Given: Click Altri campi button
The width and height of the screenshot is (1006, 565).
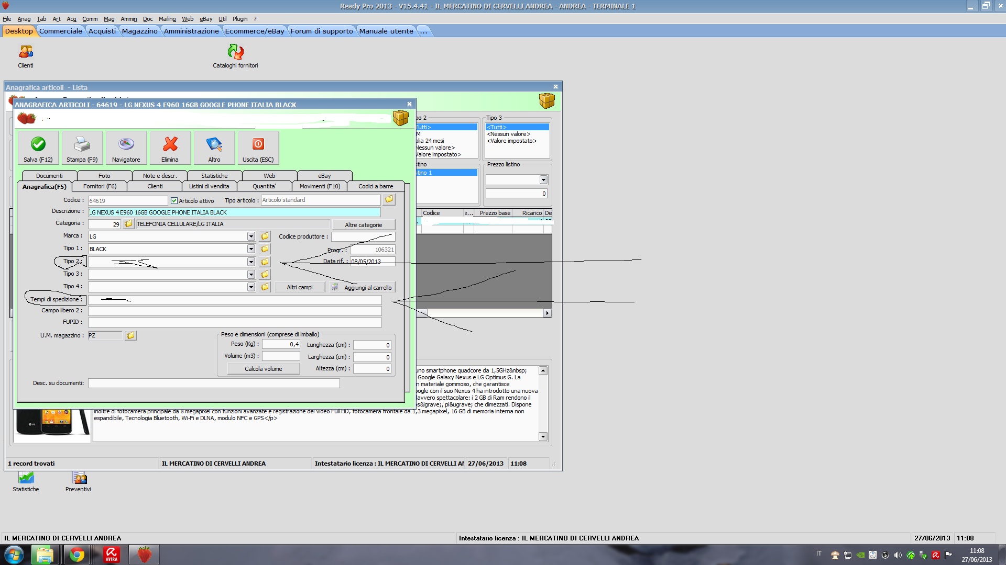Looking at the screenshot, I should coord(300,287).
